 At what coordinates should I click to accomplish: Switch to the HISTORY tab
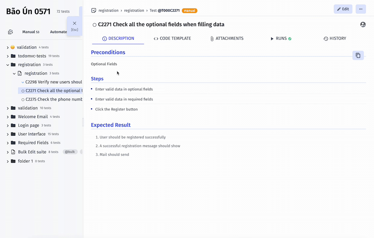tap(335, 39)
